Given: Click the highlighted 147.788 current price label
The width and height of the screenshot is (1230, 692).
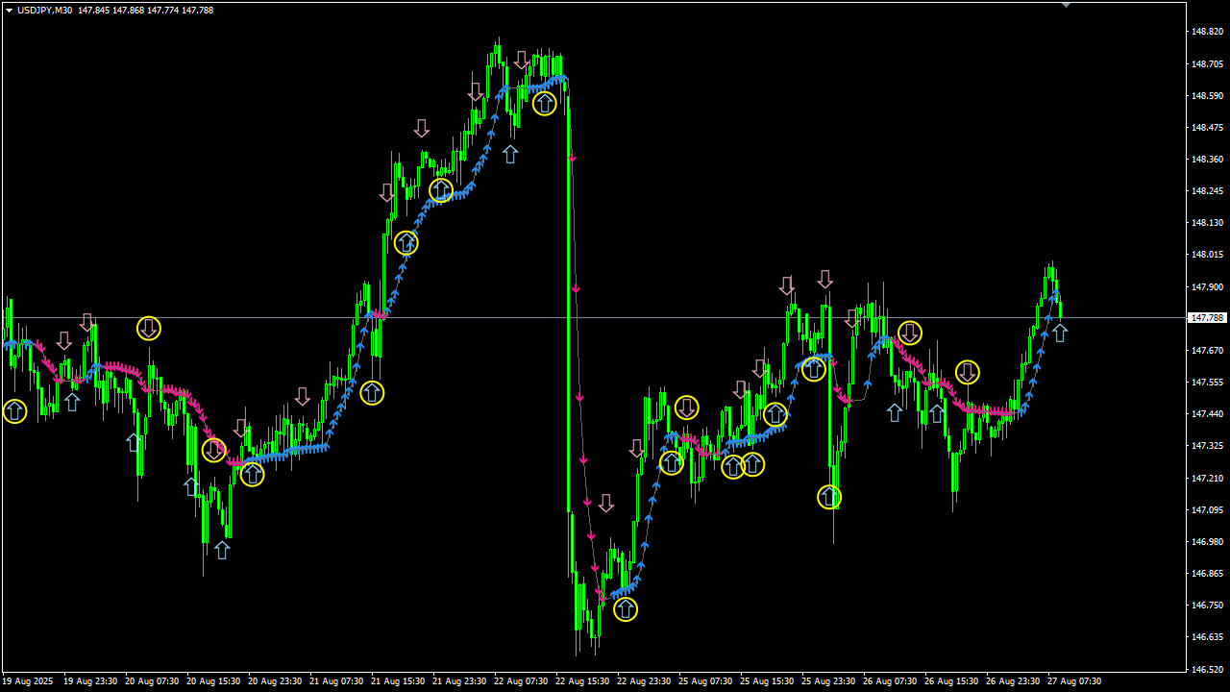Looking at the screenshot, I should [1208, 318].
